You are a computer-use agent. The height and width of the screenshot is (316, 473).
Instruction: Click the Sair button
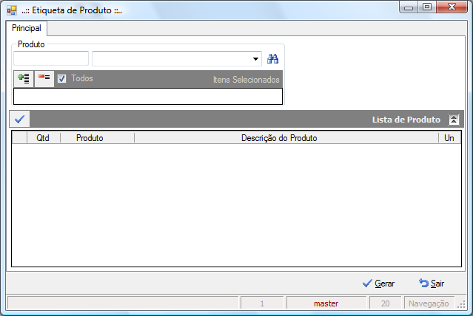pyautogui.click(x=432, y=284)
